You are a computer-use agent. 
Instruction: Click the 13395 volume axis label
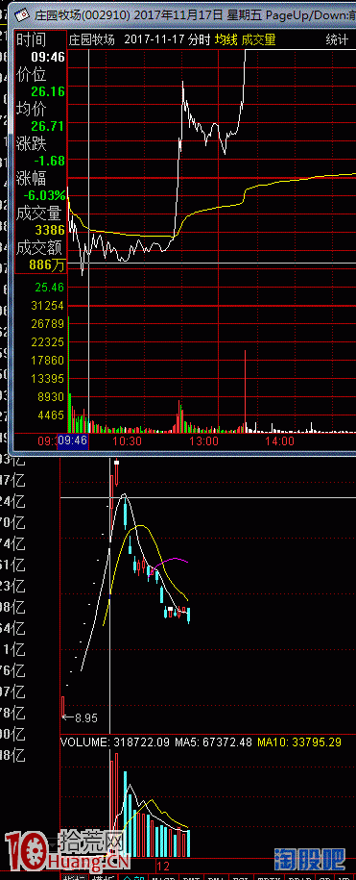49,378
